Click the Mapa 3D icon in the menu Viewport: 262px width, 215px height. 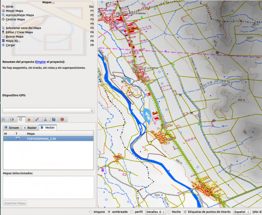pos(3,41)
